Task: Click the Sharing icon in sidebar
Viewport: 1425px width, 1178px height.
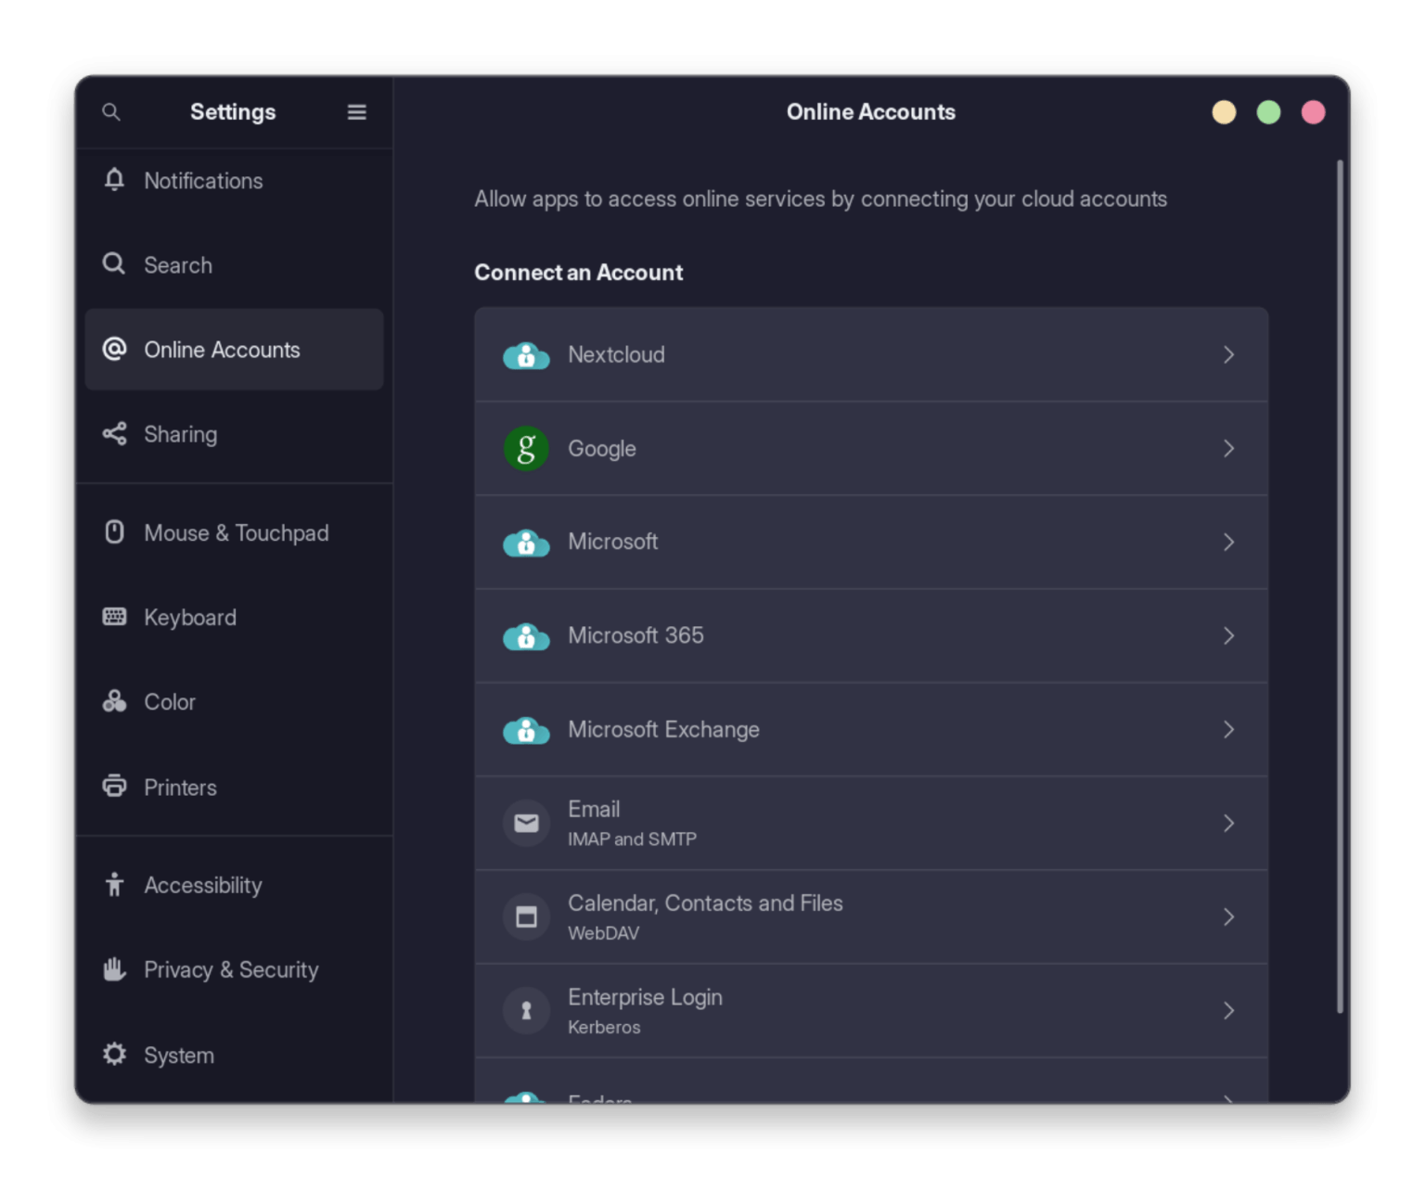Action: pyautogui.click(x=114, y=434)
